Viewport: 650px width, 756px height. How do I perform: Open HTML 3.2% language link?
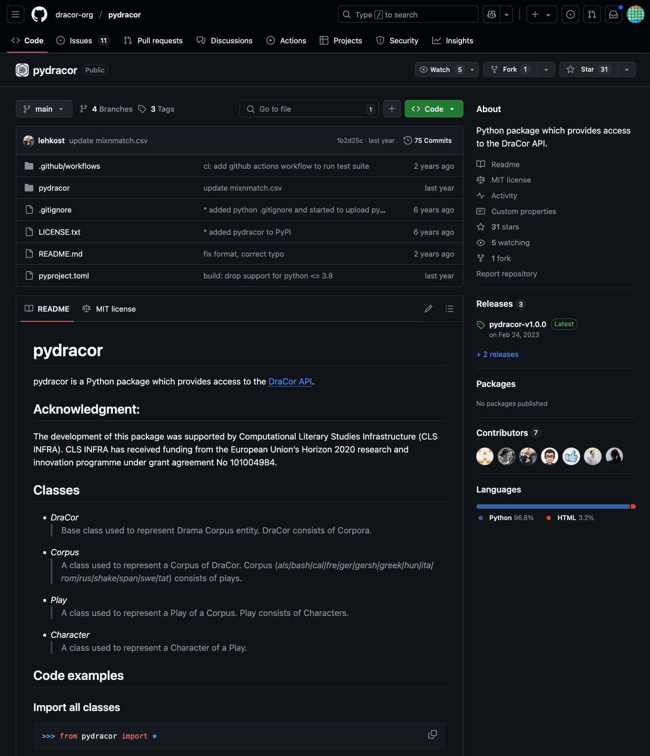(x=570, y=518)
